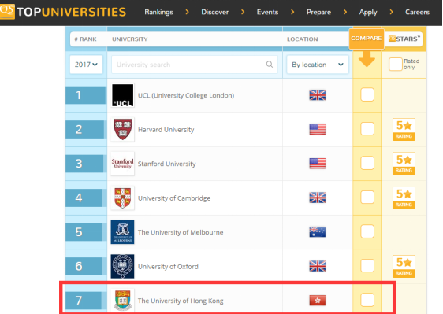443x314 pixels.
Task: Expand the By location dropdown
Action: click(318, 65)
